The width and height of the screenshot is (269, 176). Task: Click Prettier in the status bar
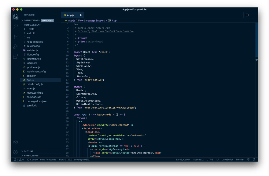[240, 160]
